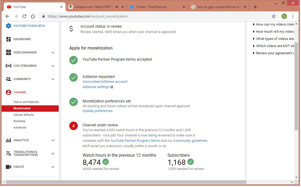Open Advanced channel submenu item
This screenshot has height=187, width=301.
point(20,128)
